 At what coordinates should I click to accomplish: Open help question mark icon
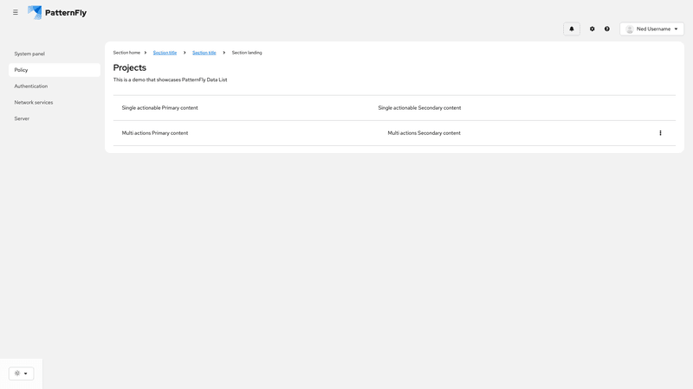[607, 29]
